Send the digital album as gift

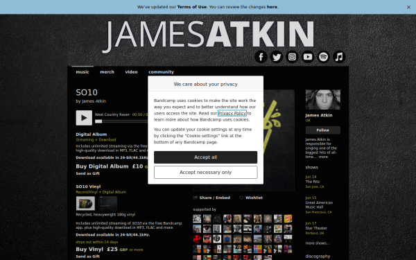[88, 173]
